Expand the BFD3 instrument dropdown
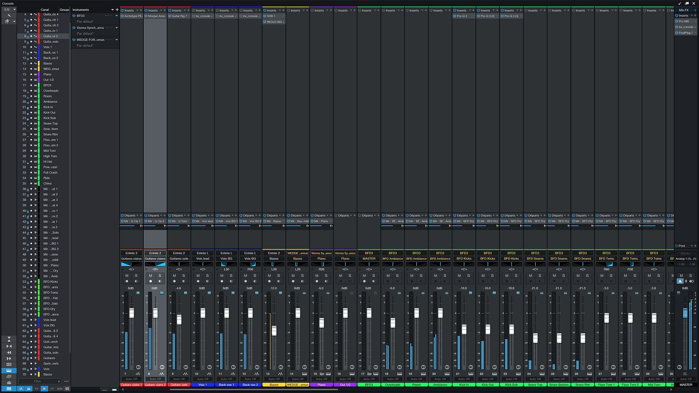Screen dimensions: 699x393 click(x=116, y=16)
